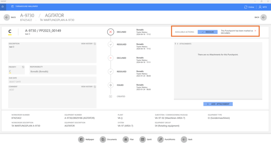The width and height of the screenshot is (271, 143).
Task: Open the priority history clock icon
Action: (x=23, y=67)
